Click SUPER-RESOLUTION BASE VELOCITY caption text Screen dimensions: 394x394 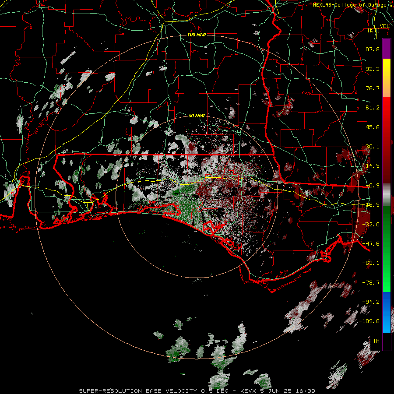coord(138,391)
